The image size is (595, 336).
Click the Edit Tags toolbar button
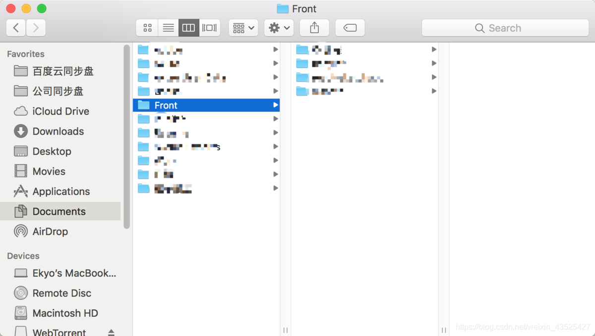coord(350,28)
